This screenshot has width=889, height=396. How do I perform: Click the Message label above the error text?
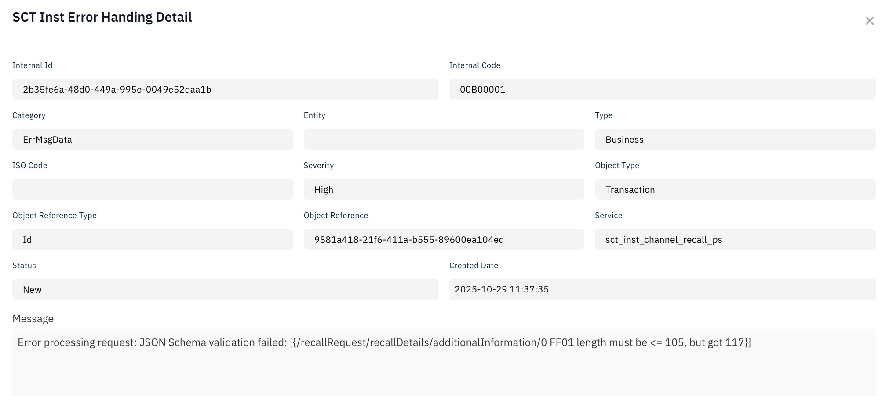33,318
